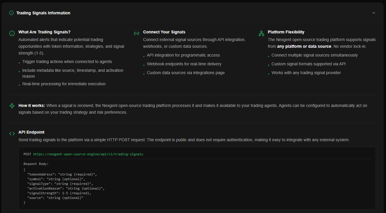Click the POST method label
The width and height of the screenshot is (386, 213).
[x=27, y=154]
